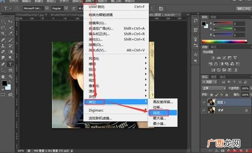The image size is (252, 153).
Task: Click the Levels adjustment icon
Action: [219, 58]
